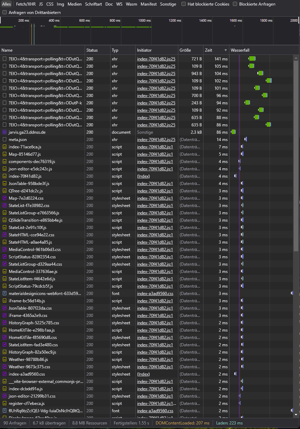Click the script icon of index-70f41d82.js
Screen dimensions: 300x429
5,176
